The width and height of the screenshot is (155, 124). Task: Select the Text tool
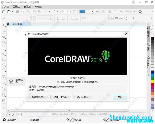click(x=4, y=76)
